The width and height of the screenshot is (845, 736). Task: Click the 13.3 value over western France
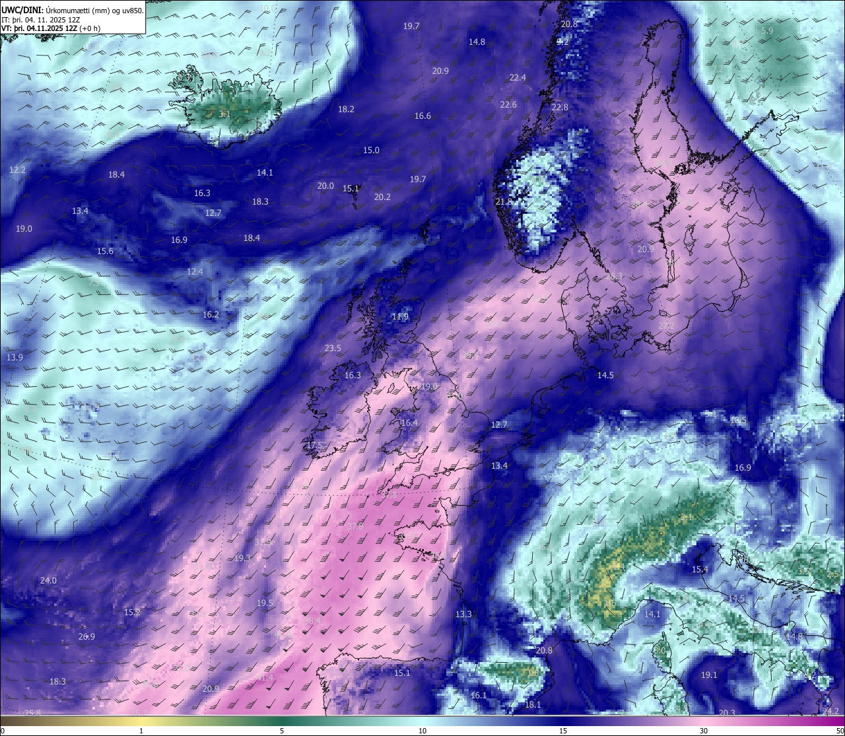(x=463, y=615)
